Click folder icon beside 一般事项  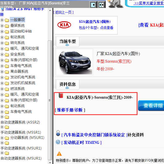(x=7, y=20)
